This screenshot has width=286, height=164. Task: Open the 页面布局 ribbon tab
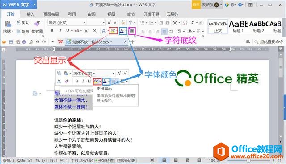[x=51, y=14]
